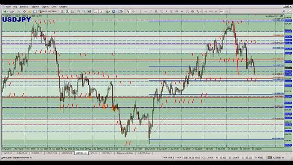
Task: Click the LevelSignal_SC indicator label on chart
Action: click(x=273, y=16)
